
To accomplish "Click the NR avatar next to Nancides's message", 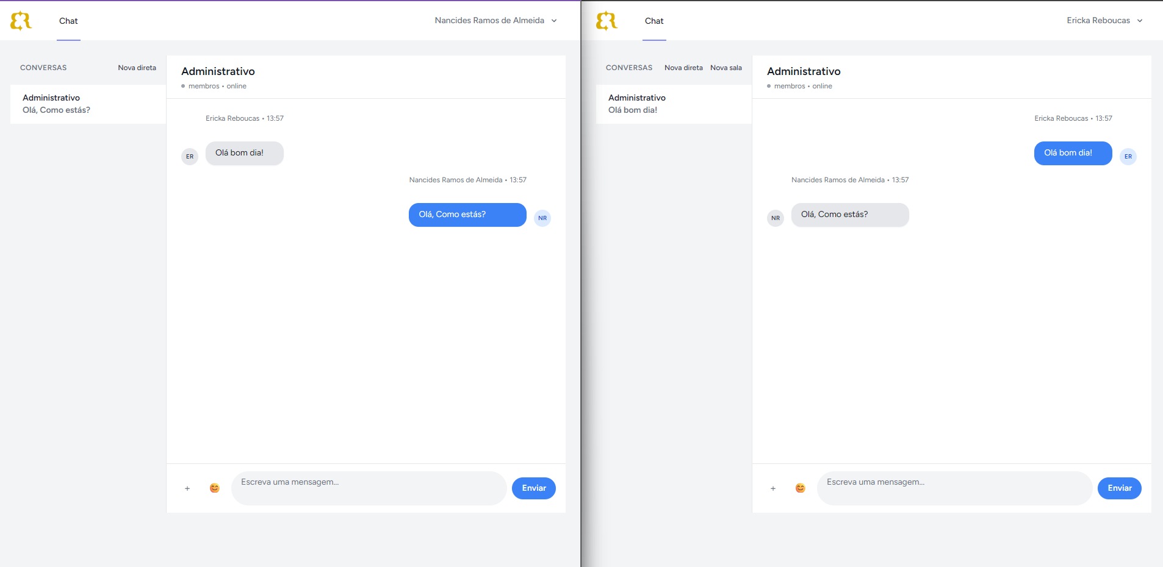I will 542,218.
